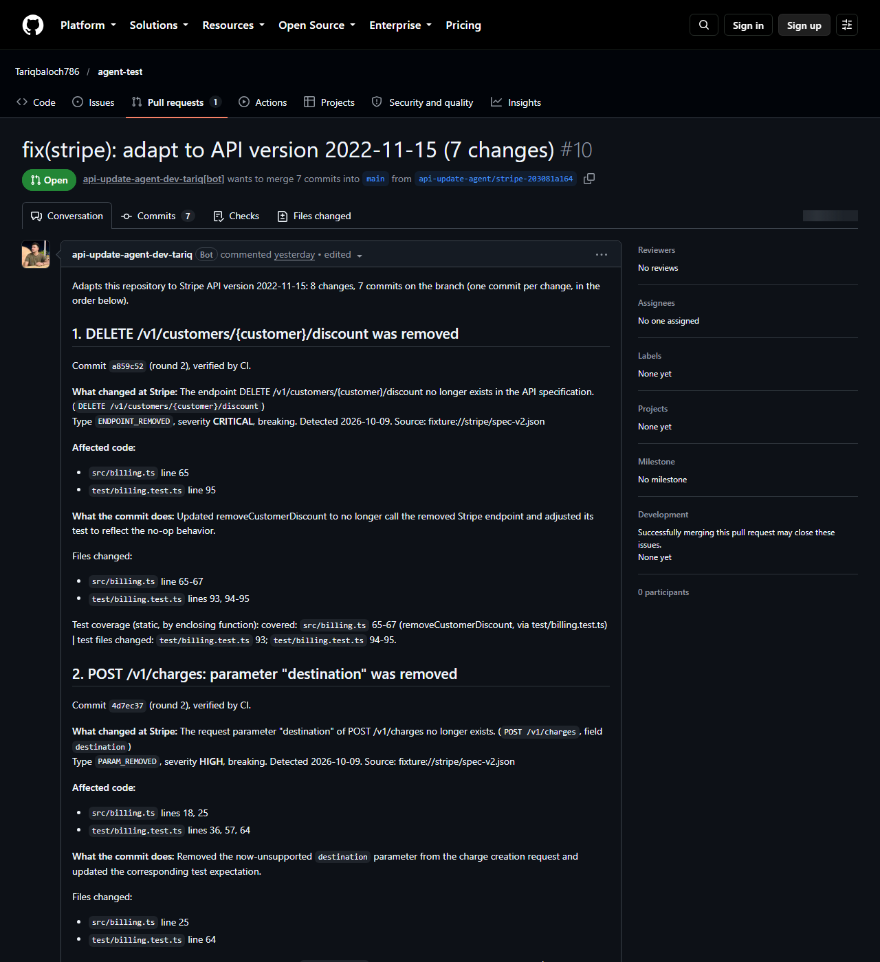The width and height of the screenshot is (880, 962).
Task: Copy the head branch name icon
Action: (589, 179)
